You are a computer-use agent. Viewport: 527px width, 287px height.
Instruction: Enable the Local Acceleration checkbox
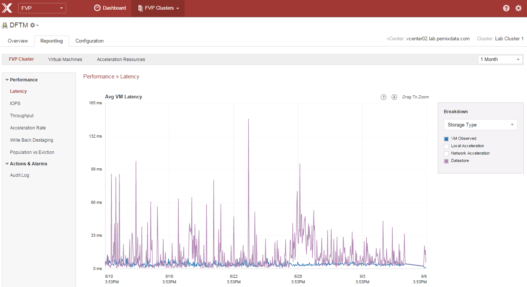(446, 146)
